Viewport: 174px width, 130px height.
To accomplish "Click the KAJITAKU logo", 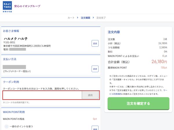I will coord(7,6).
